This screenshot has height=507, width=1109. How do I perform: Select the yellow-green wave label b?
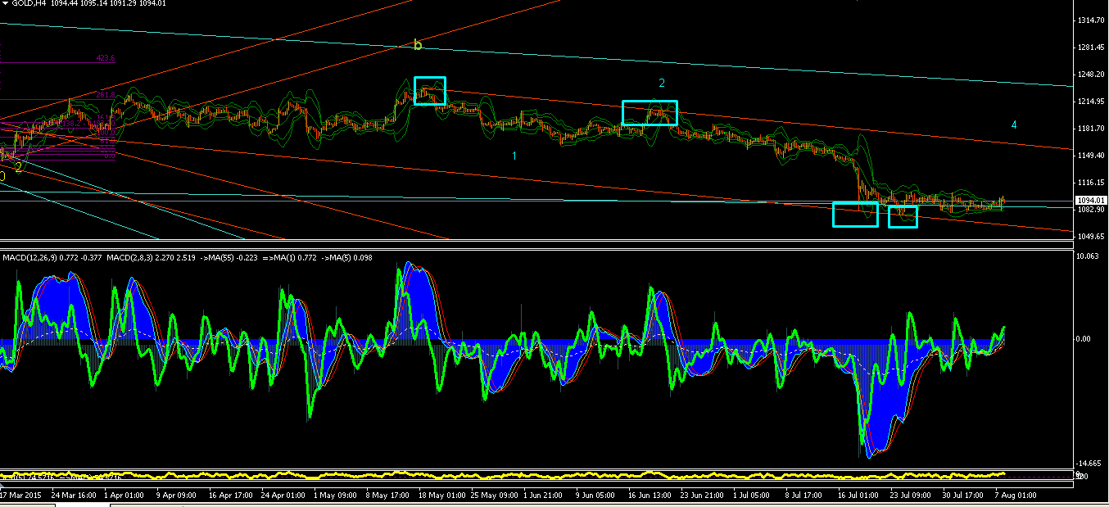[x=418, y=45]
